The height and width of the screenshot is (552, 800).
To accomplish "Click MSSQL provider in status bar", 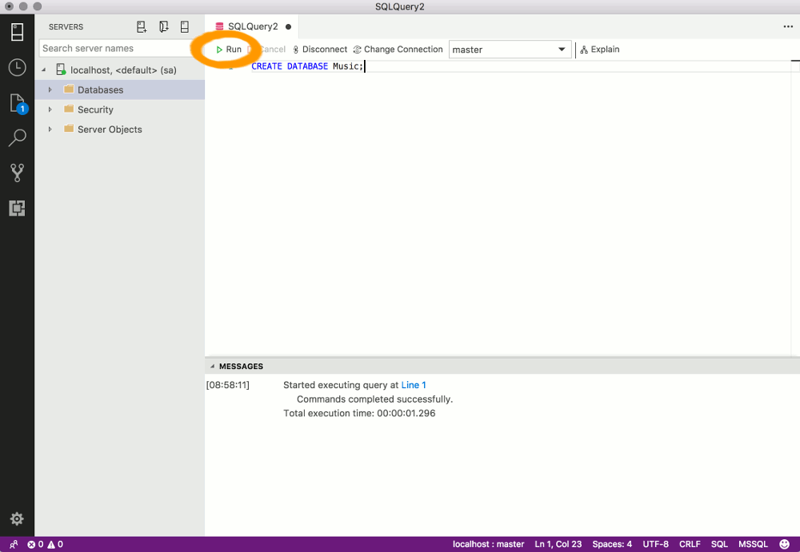I will click(x=753, y=544).
